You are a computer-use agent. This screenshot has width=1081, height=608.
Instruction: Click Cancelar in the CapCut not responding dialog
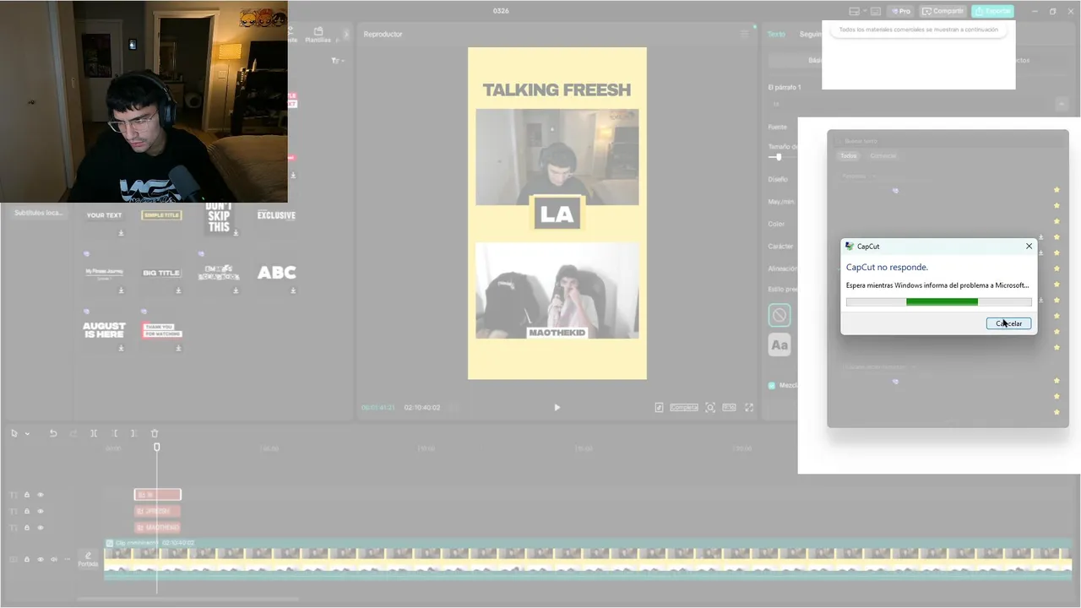[1008, 323]
